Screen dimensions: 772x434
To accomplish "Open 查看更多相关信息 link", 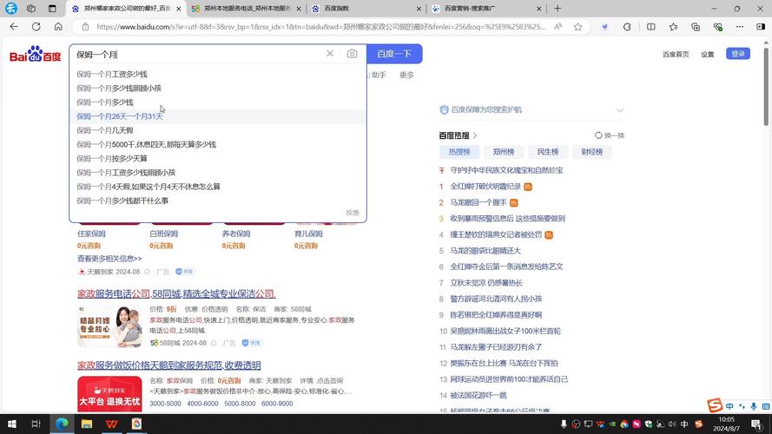I will 109,259.
